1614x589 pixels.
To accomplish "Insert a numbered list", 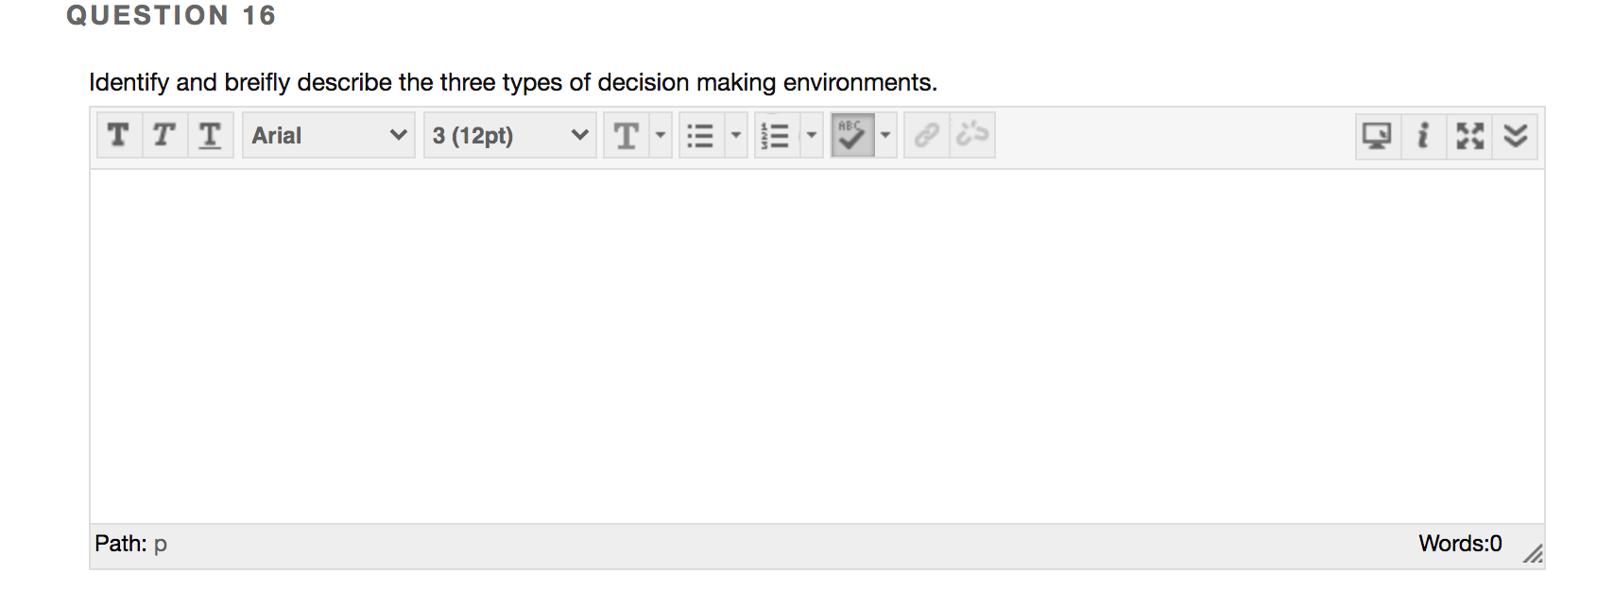I will point(775,135).
